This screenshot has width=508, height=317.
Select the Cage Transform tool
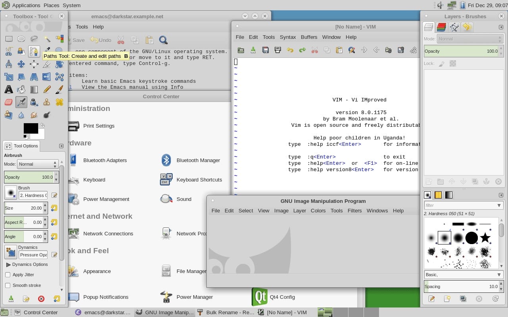pyautogui.click(x=60, y=77)
